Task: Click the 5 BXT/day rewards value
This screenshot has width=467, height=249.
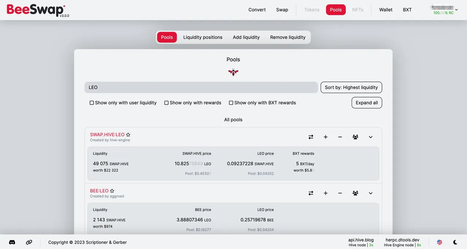Action: pos(305,163)
